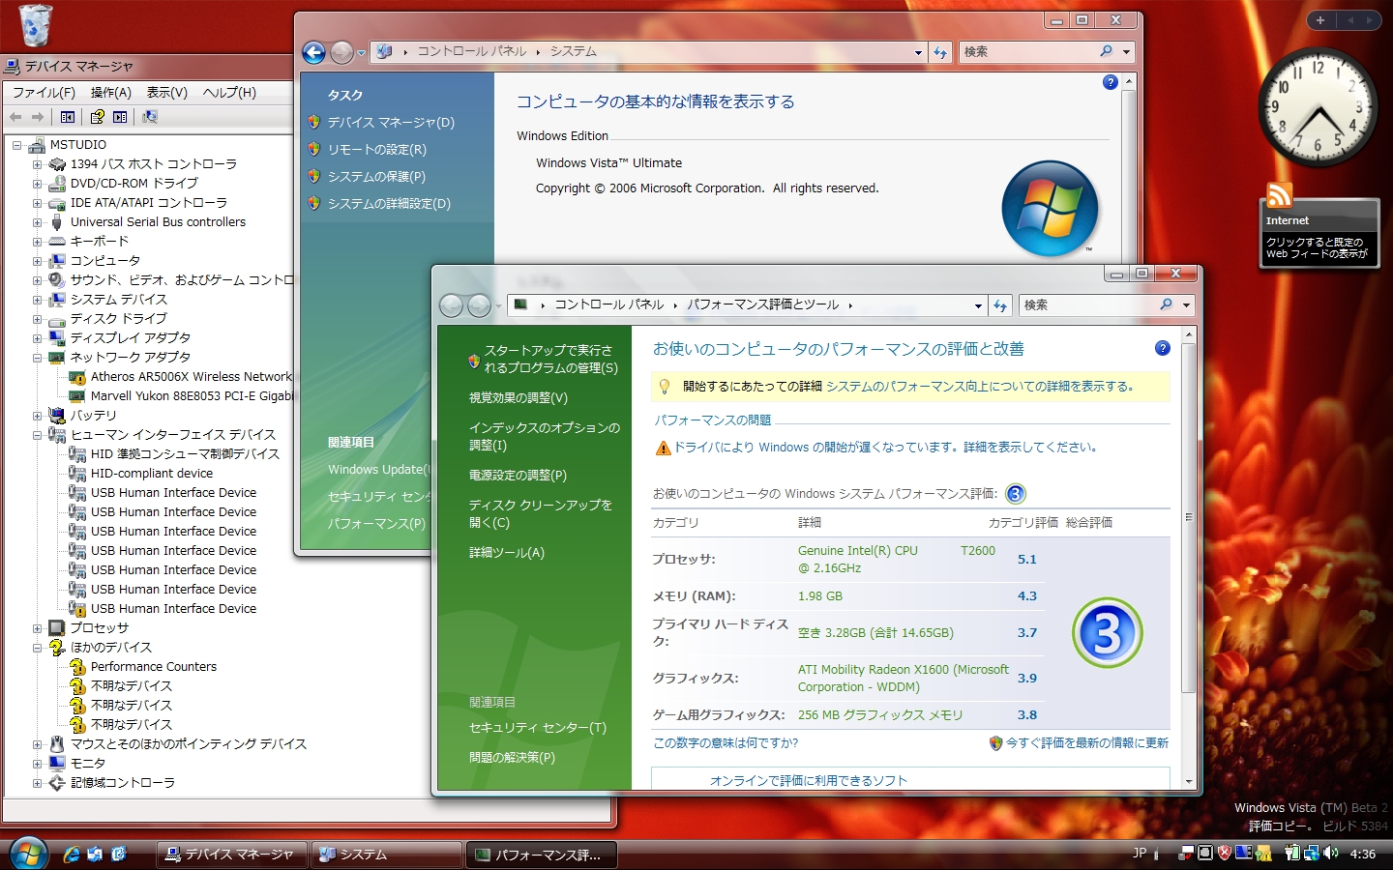Image resolution: width=1393 pixels, height=870 pixels.
Task: Click the volume icon in system tray
Action: (1331, 853)
